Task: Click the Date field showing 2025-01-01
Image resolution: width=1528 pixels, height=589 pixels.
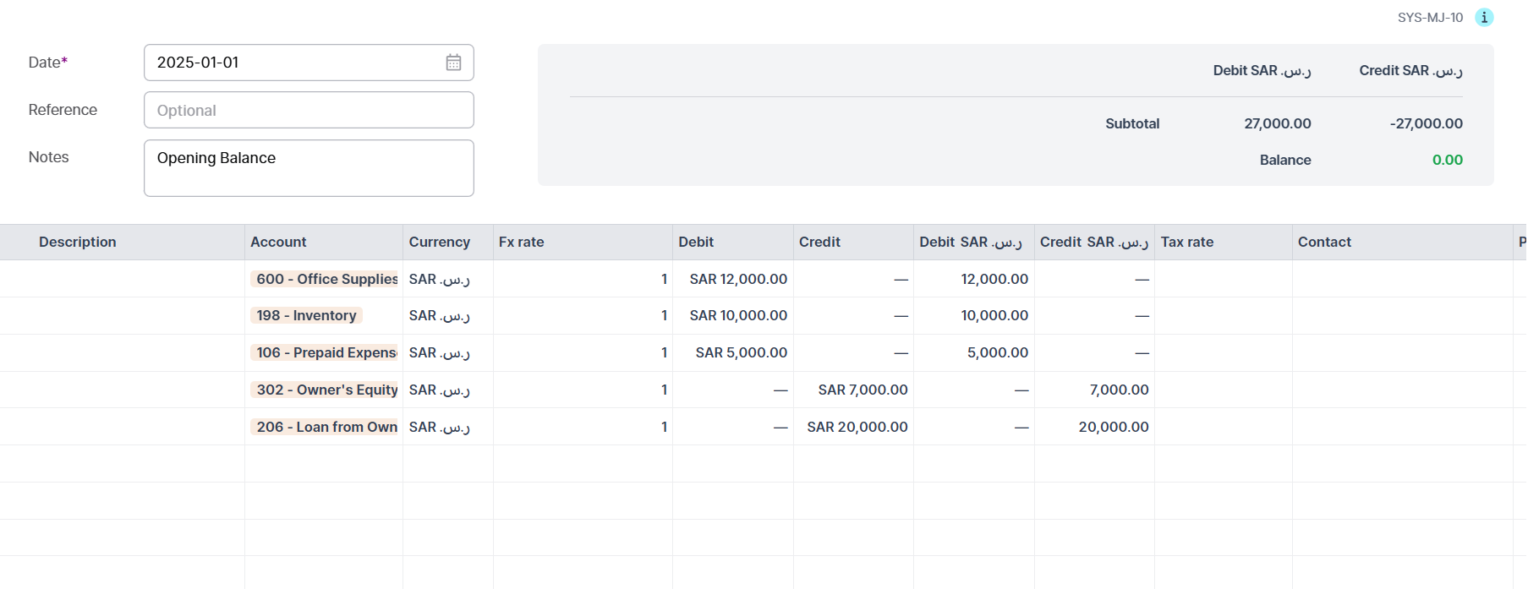Action: click(x=296, y=63)
